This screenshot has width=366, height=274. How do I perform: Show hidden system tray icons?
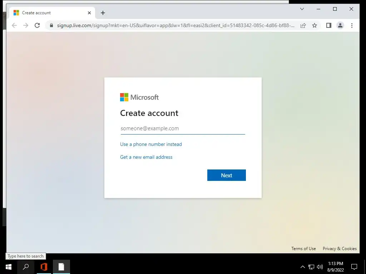pyautogui.click(x=302, y=267)
